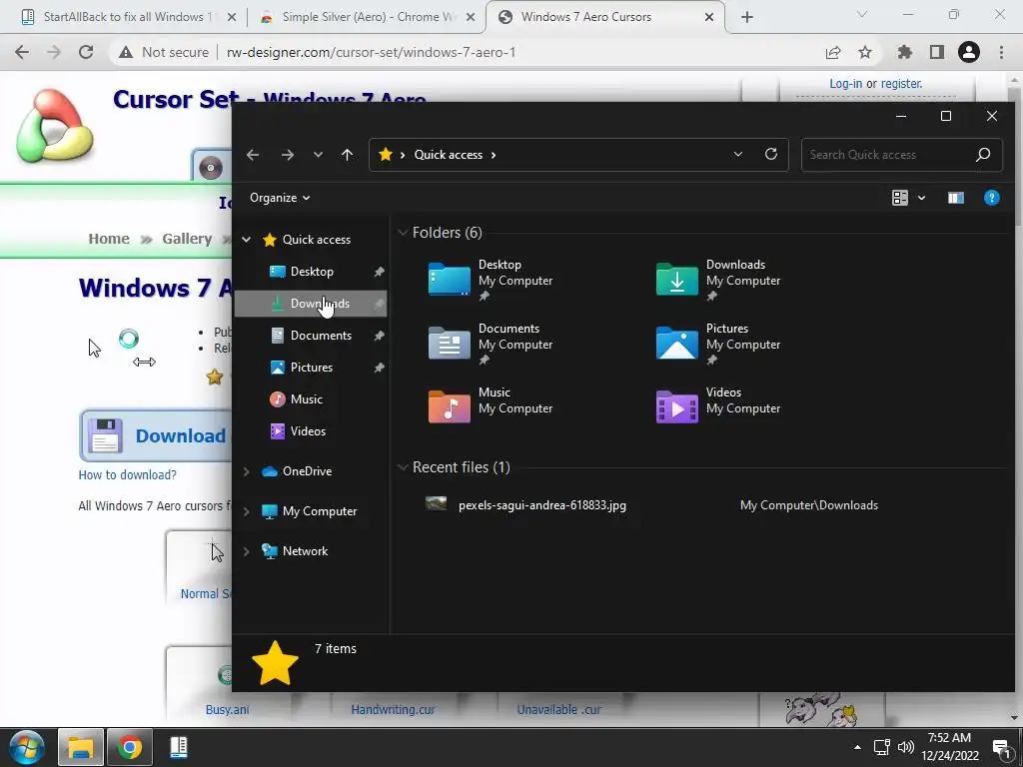Viewport: 1023px width, 767px height.
Task: Go up one folder level in Explorer
Action: 347,155
